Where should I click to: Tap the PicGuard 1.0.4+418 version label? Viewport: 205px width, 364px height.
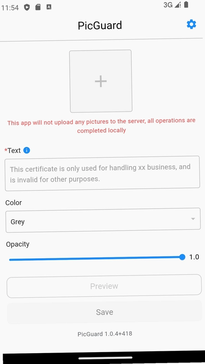tap(105, 334)
